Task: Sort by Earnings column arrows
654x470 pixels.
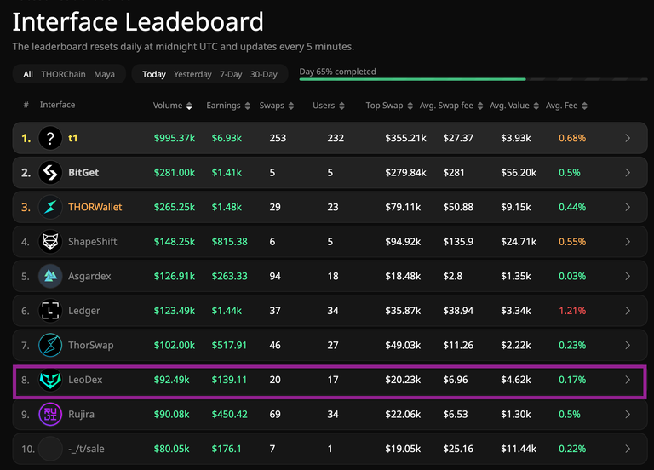Action: tap(247, 106)
